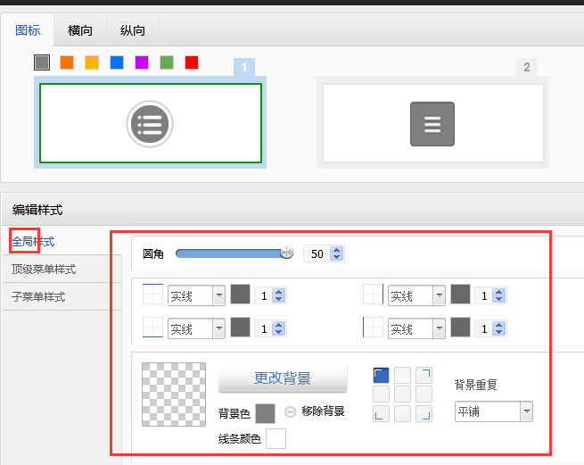The width and height of the screenshot is (584, 465).
Task: Click the left border icon
Action: pos(374,328)
